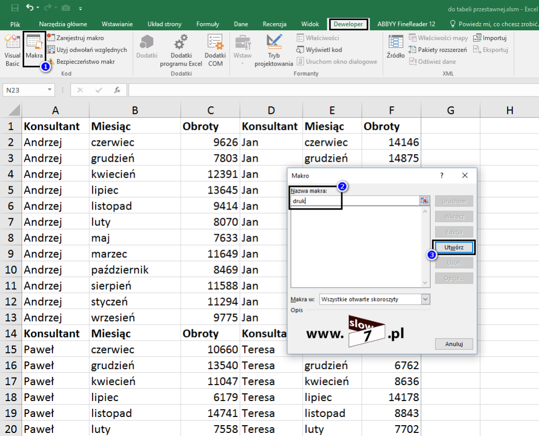The image size is (539, 436).
Task: Click cell containing 'październik'
Action: point(135,270)
